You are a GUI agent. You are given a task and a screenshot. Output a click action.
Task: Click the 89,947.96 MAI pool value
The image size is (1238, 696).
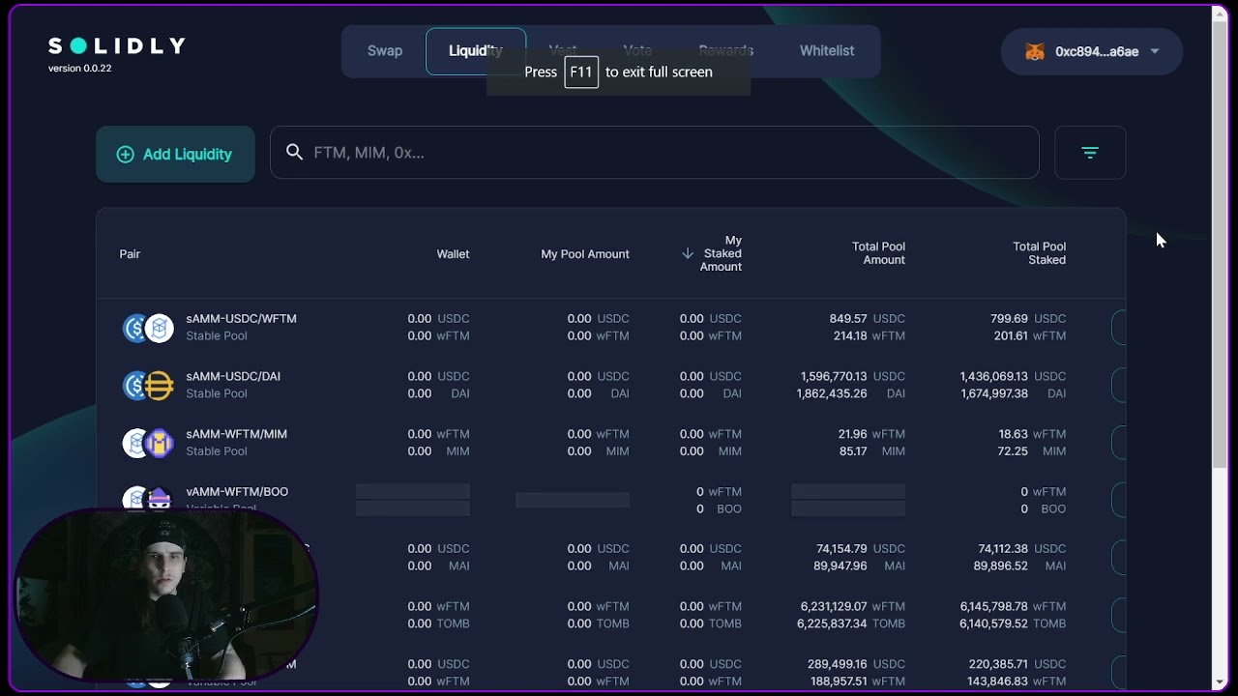(860, 565)
